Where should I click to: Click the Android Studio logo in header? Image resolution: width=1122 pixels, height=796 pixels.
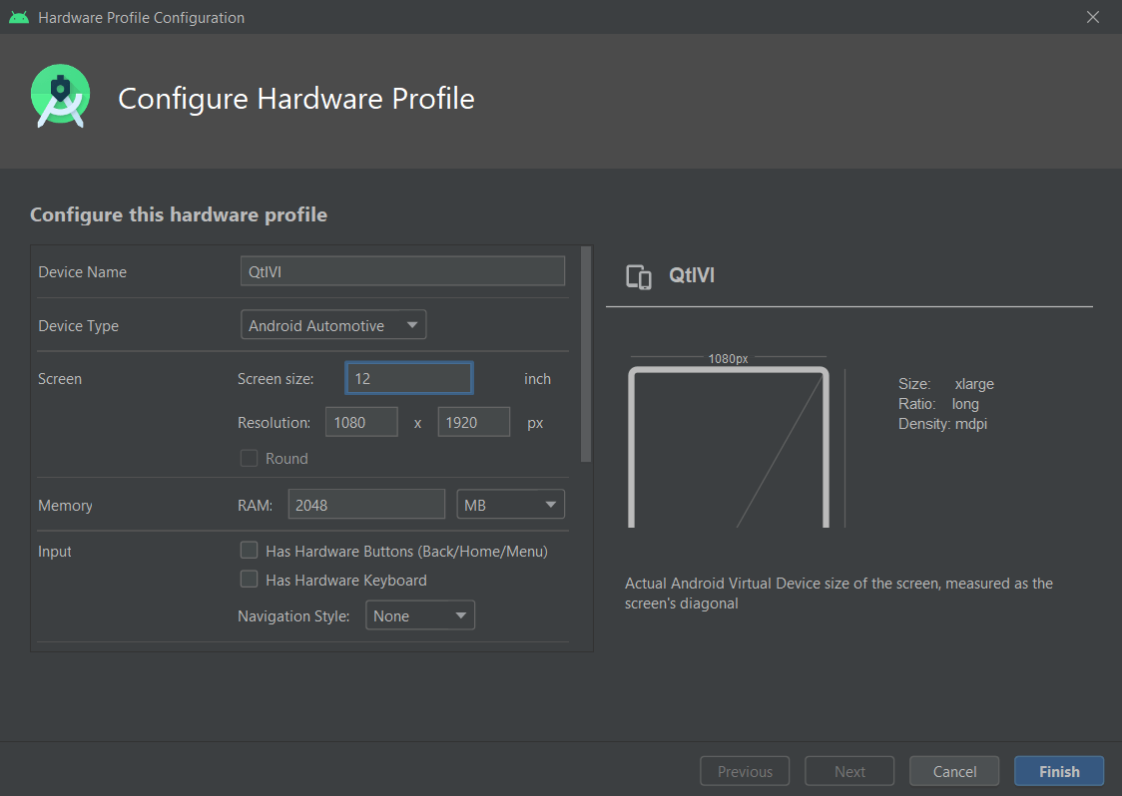(x=61, y=97)
